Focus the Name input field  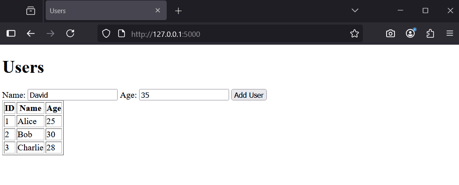tap(72, 95)
